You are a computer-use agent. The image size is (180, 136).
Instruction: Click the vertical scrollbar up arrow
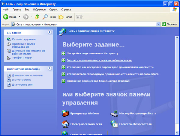tap(177, 38)
